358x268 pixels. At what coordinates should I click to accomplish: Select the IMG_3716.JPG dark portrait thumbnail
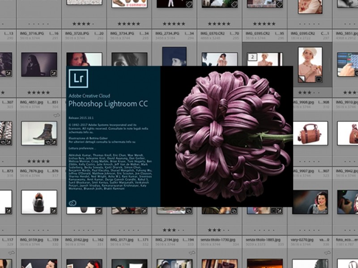(x=39, y=64)
